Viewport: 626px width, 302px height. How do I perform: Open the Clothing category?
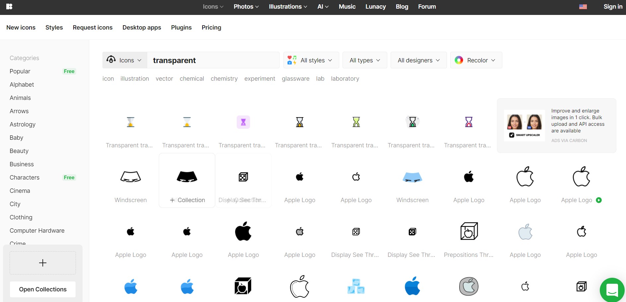pyautogui.click(x=21, y=217)
